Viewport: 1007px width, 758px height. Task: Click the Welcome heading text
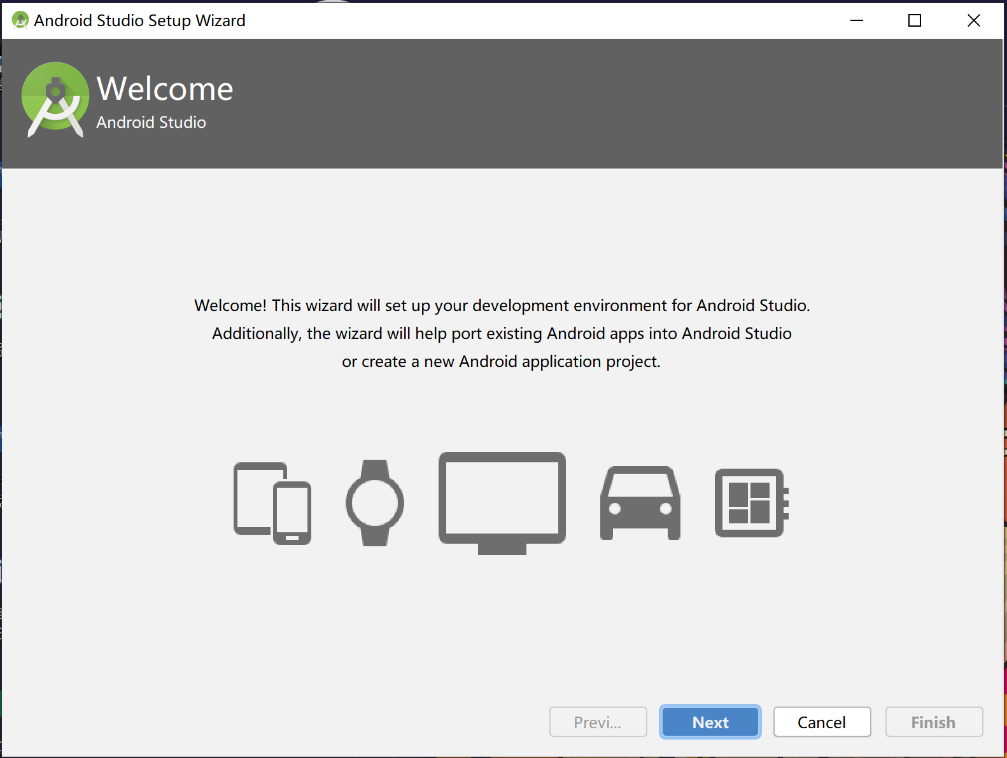tap(165, 88)
